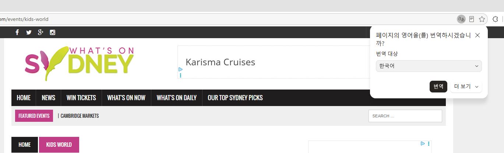Expand the 더 보기 options dropdown

(x=466, y=87)
